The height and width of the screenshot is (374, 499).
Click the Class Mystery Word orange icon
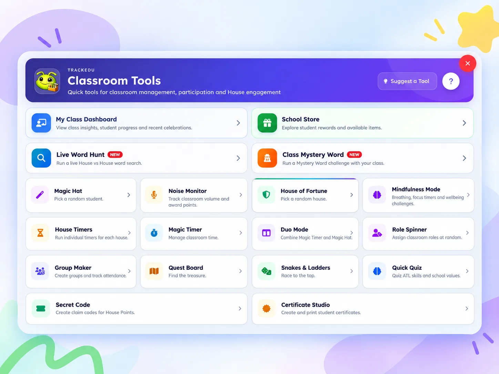click(x=267, y=158)
